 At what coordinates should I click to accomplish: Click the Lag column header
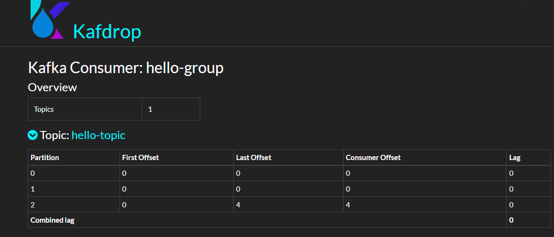point(515,158)
